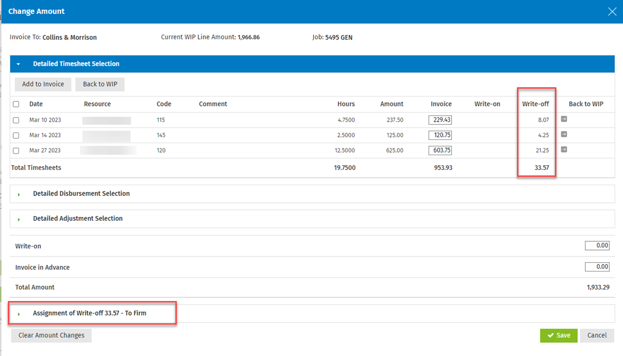Click the Change Amount dialog title

pyautogui.click(x=36, y=12)
